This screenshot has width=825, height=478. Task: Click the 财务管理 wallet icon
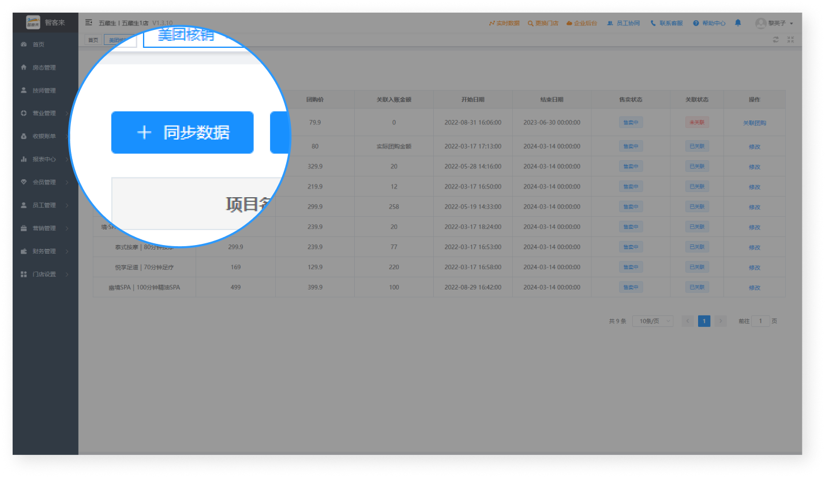[x=24, y=251]
